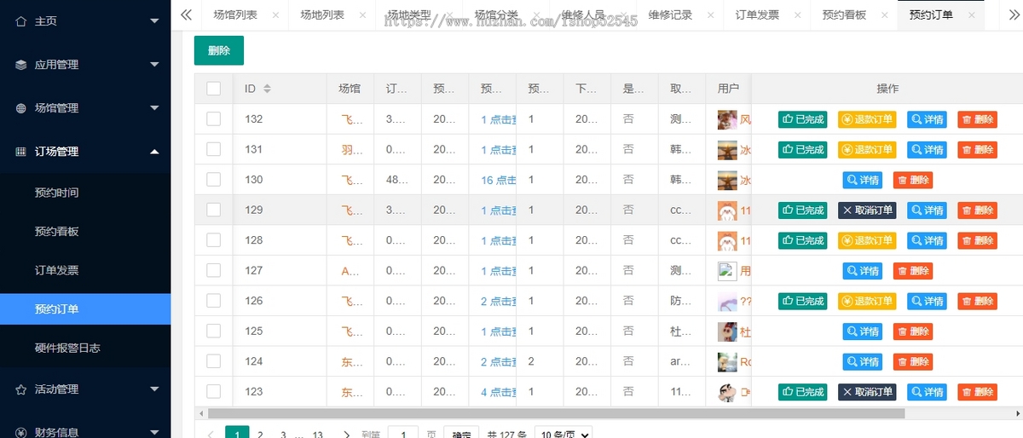
Task: Click the layers icon beside 应用管理
Action: tap(20, 64)
